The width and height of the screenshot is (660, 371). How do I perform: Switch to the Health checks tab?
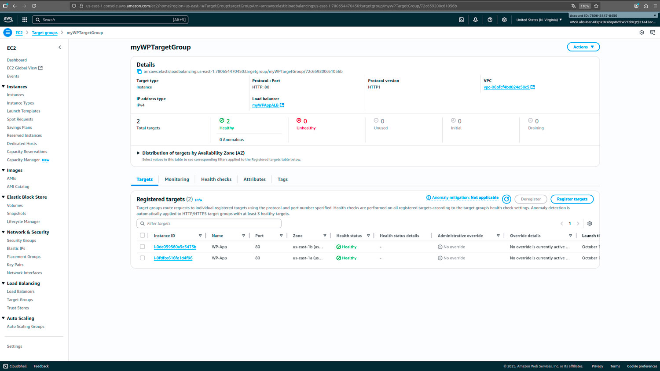tap(216, 179)
